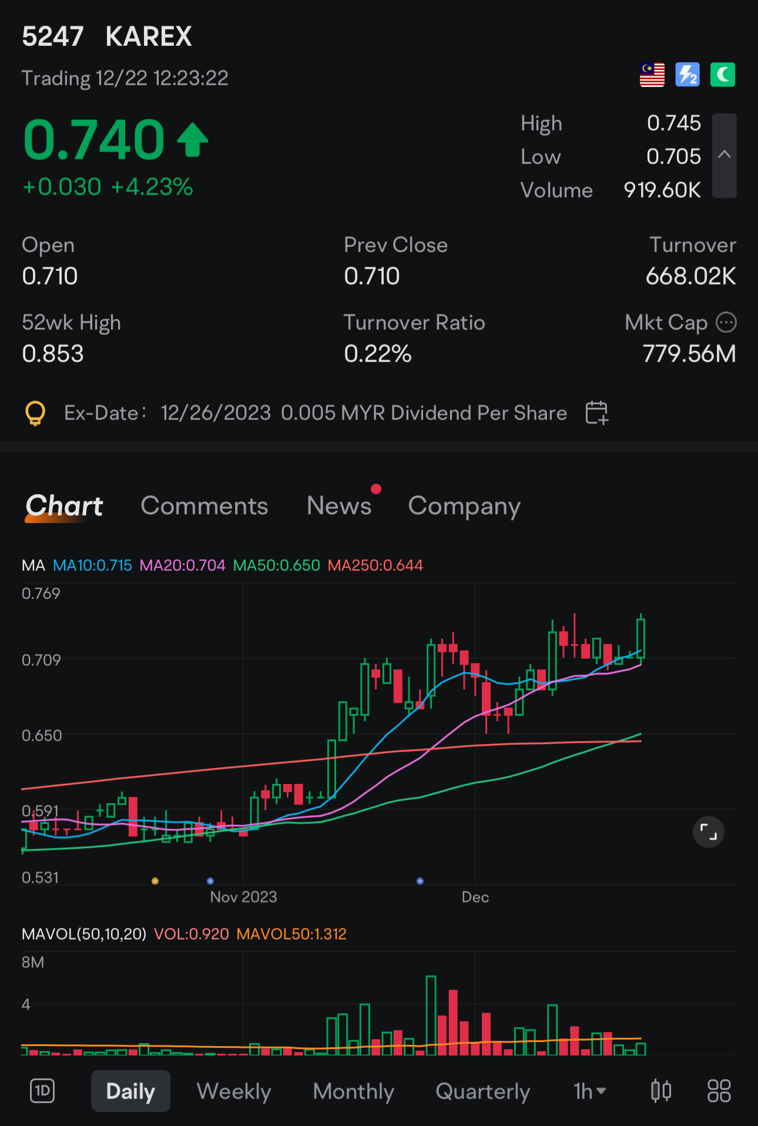Tap the Volume value 919.60K

tap(662, 190)
